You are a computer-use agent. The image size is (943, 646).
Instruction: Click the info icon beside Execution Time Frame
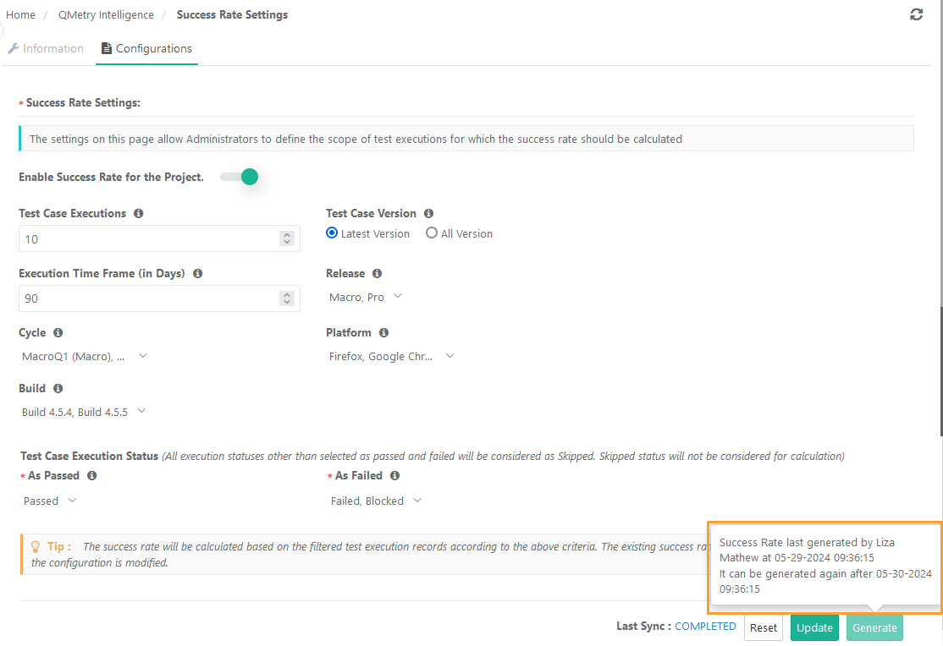point(197,273)
